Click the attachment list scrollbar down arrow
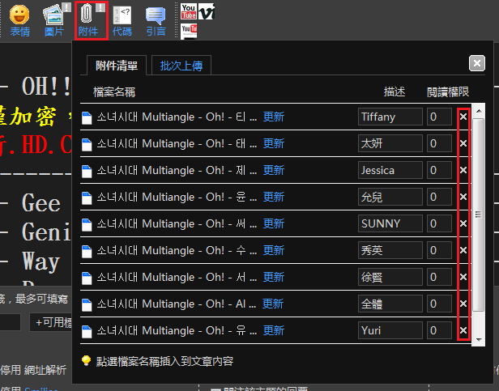This screenshot has height=391, width=499. coord(479,340)
